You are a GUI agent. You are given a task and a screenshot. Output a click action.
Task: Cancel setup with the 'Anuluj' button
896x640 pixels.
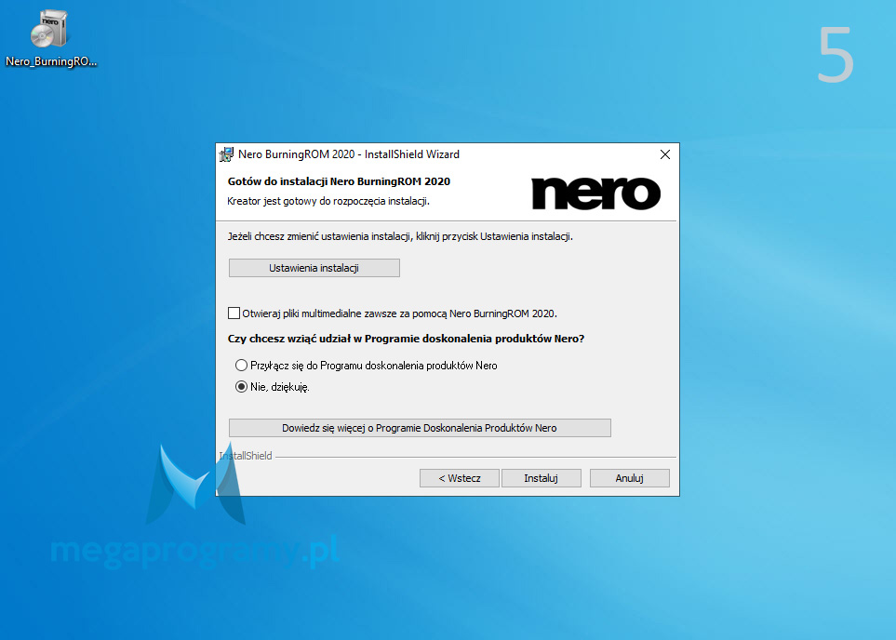(x=629, y=478)
